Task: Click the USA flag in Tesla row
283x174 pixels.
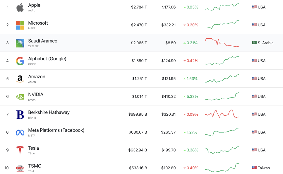Action: (254, 150)
